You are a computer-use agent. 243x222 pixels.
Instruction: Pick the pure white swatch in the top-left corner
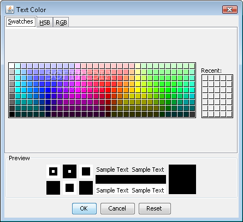tap(12, 66)
